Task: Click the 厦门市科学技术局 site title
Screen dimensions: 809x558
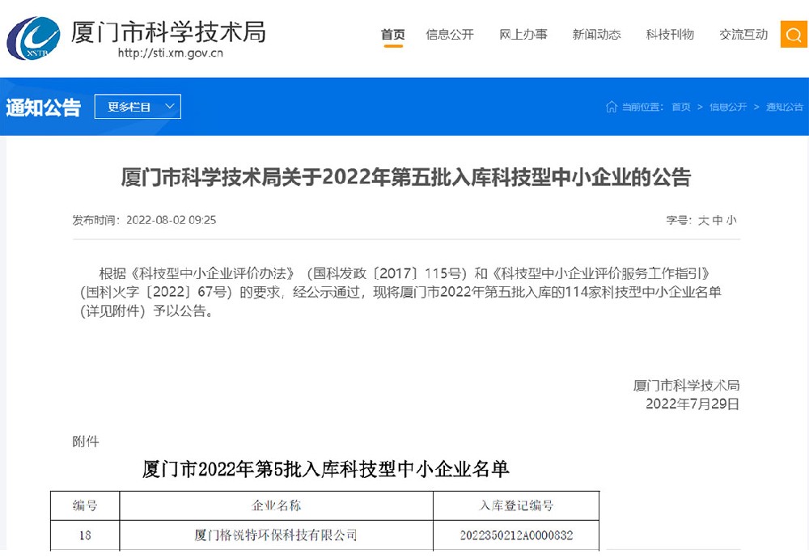Action: point(168,31)
